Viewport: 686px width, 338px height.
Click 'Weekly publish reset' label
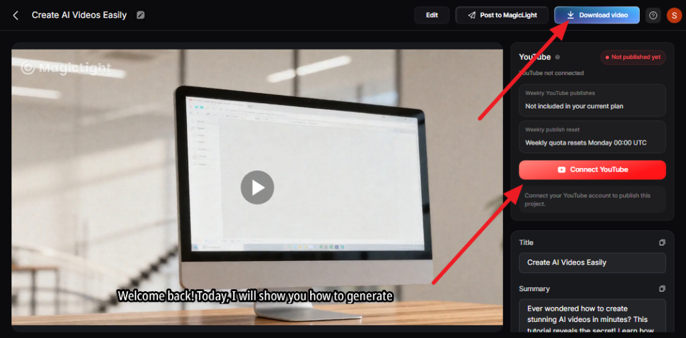(x=552, y=130)
